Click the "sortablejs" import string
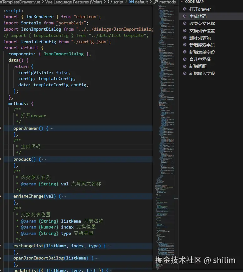The image size is (243, 272). (x=72, y=23)
